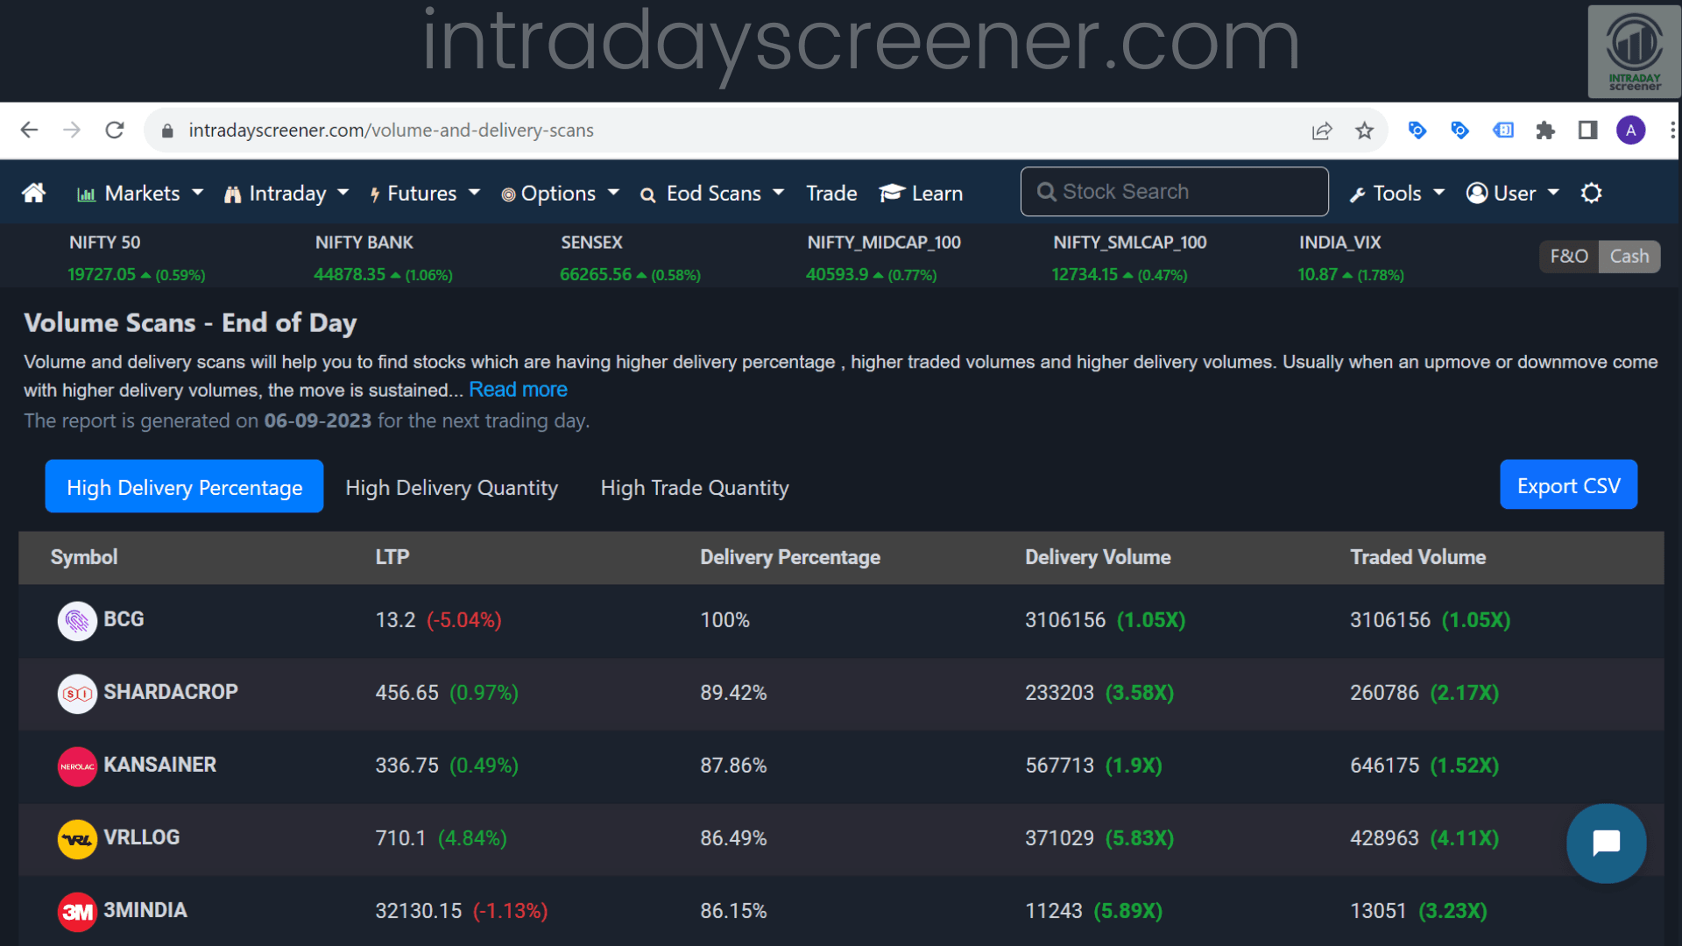Expand the Markets dropdown menu
Image resolution: width=1682 pixels, height=946 pixels.
(140, 194)
